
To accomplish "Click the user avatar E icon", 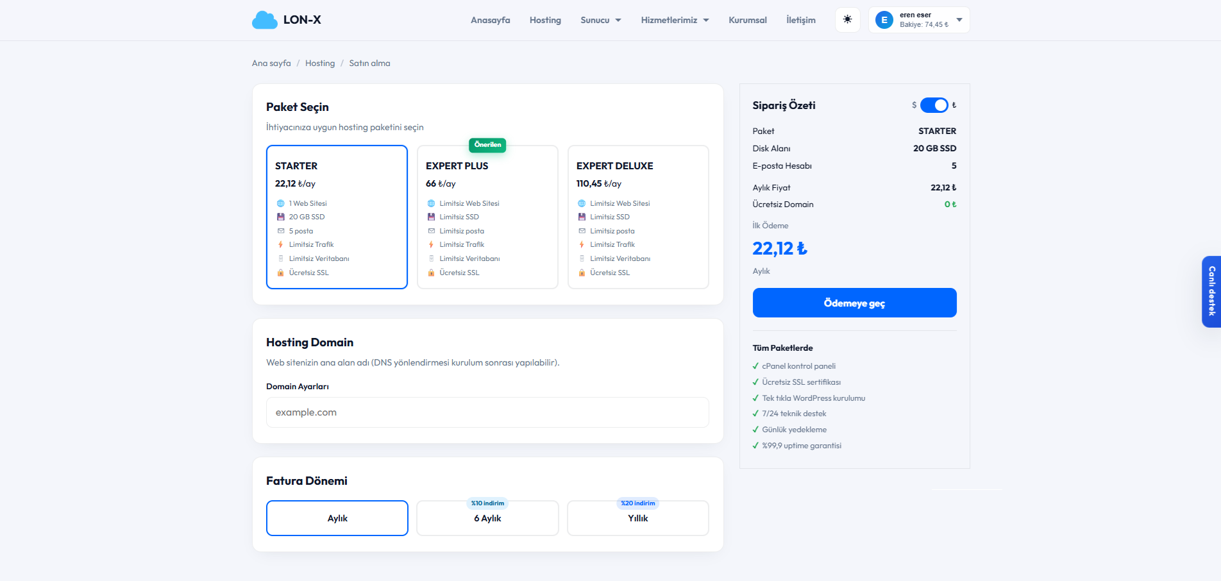I will pyautogui.click(x=884, y=20).
